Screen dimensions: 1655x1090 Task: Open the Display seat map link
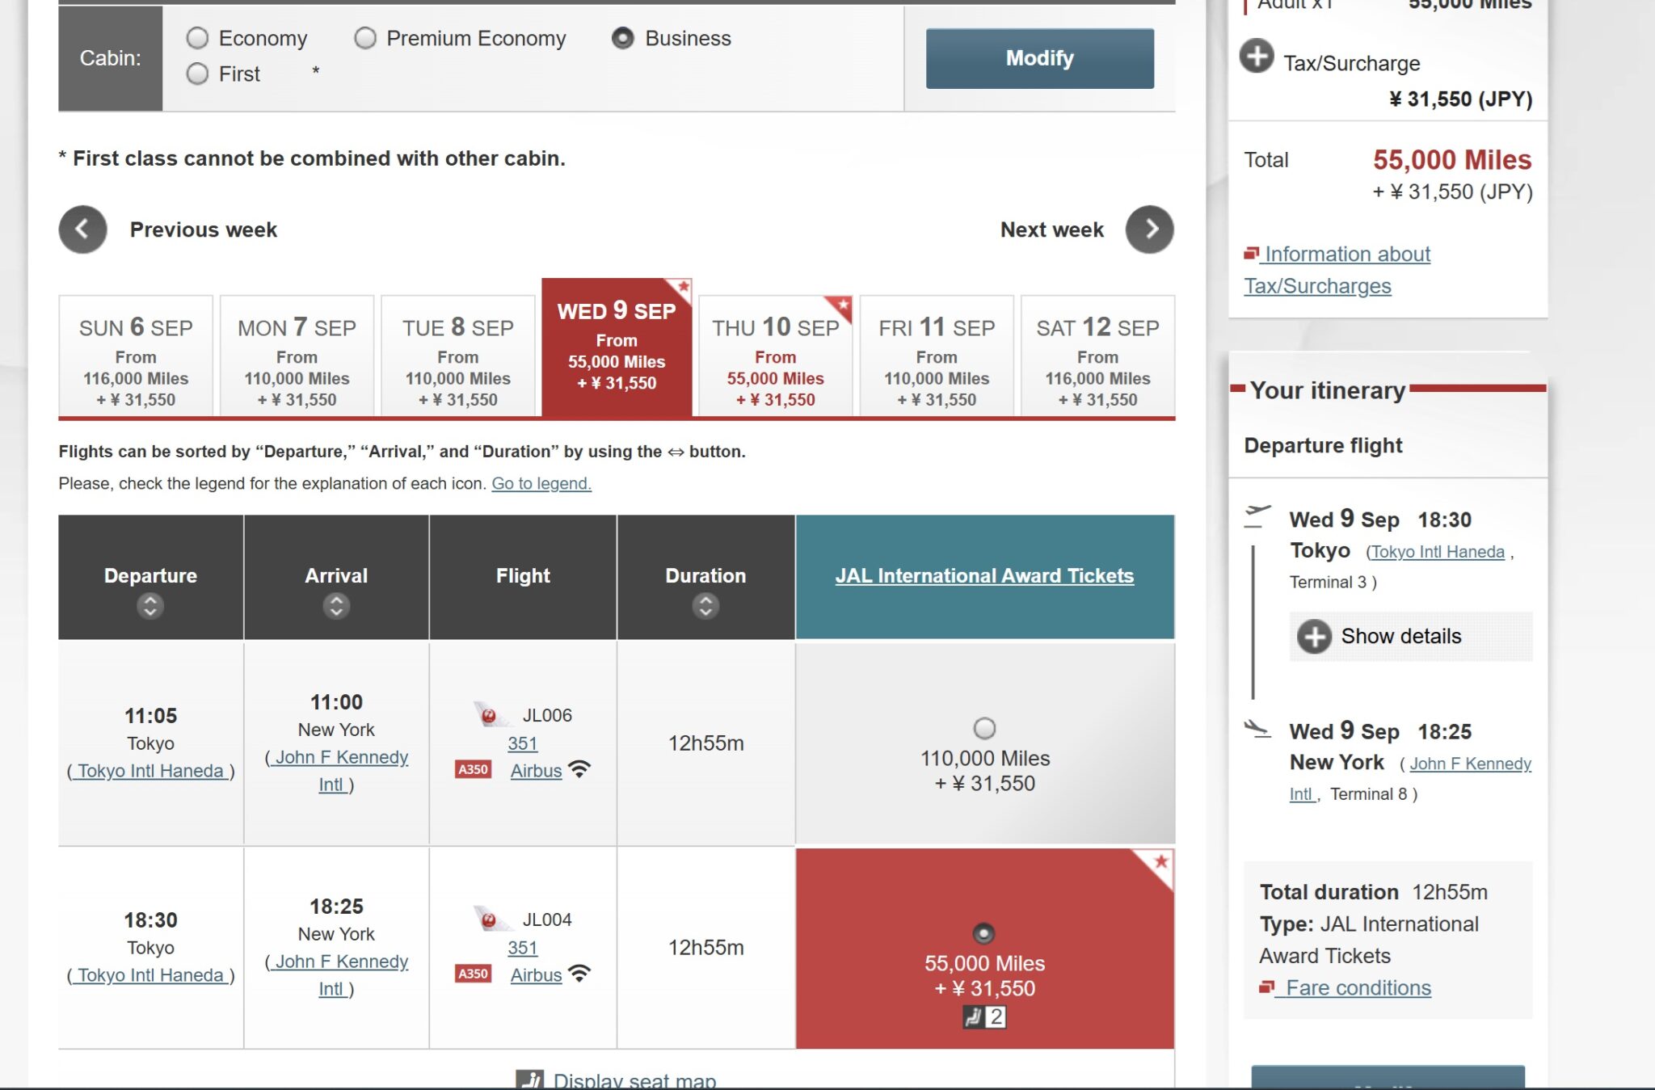(634, 1080)
